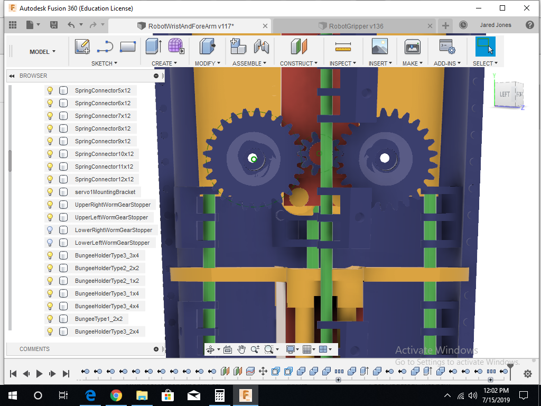Open the SKETCH dropdown menu
Viewport: 541px width, 406px height.
tap(104, 63)
